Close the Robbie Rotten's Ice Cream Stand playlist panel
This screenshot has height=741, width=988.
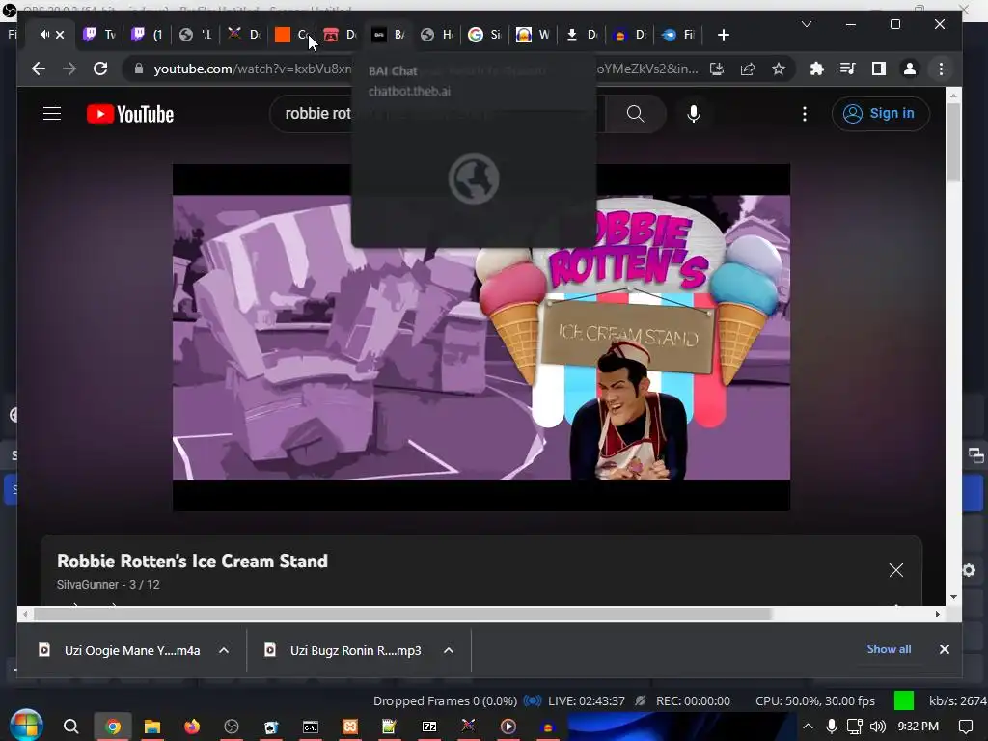896,570
